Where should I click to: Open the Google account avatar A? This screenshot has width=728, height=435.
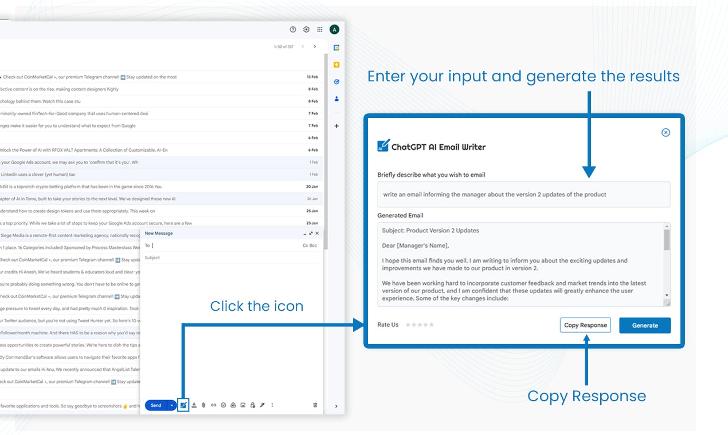[334, 29]
